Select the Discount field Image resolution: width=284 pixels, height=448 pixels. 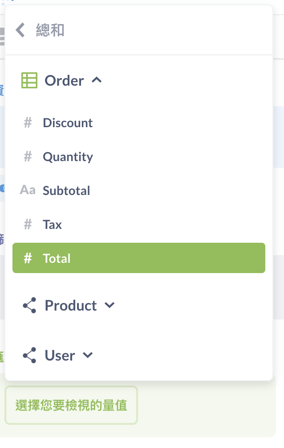click(68, 123)
